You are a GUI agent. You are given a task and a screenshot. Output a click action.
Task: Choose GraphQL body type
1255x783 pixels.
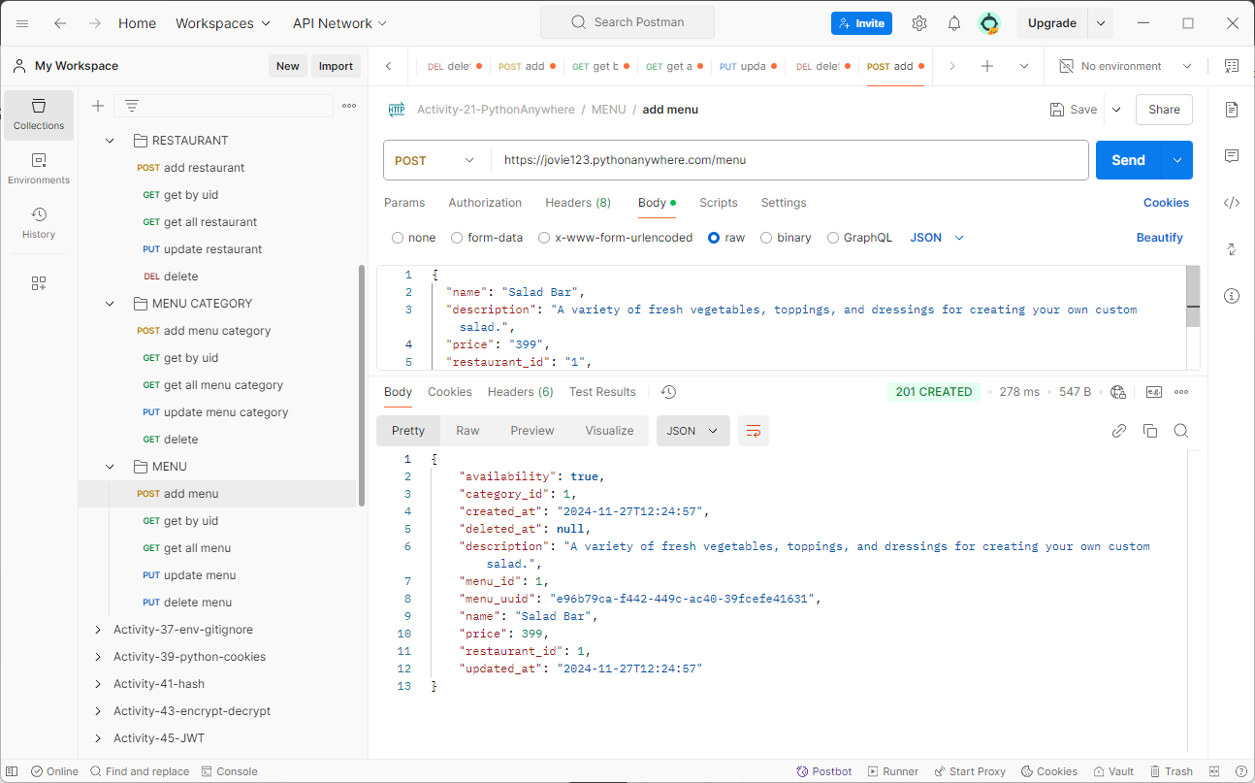(x=859, y=238)
